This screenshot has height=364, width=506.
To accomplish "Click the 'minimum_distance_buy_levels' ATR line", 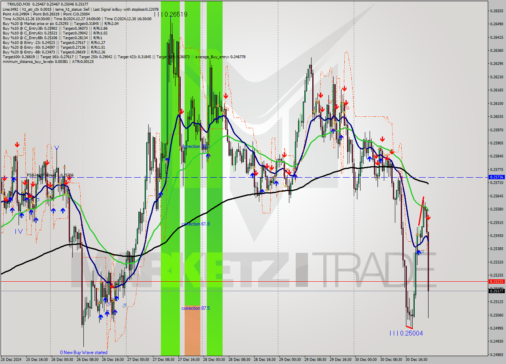I will click(x=48, y=62).
